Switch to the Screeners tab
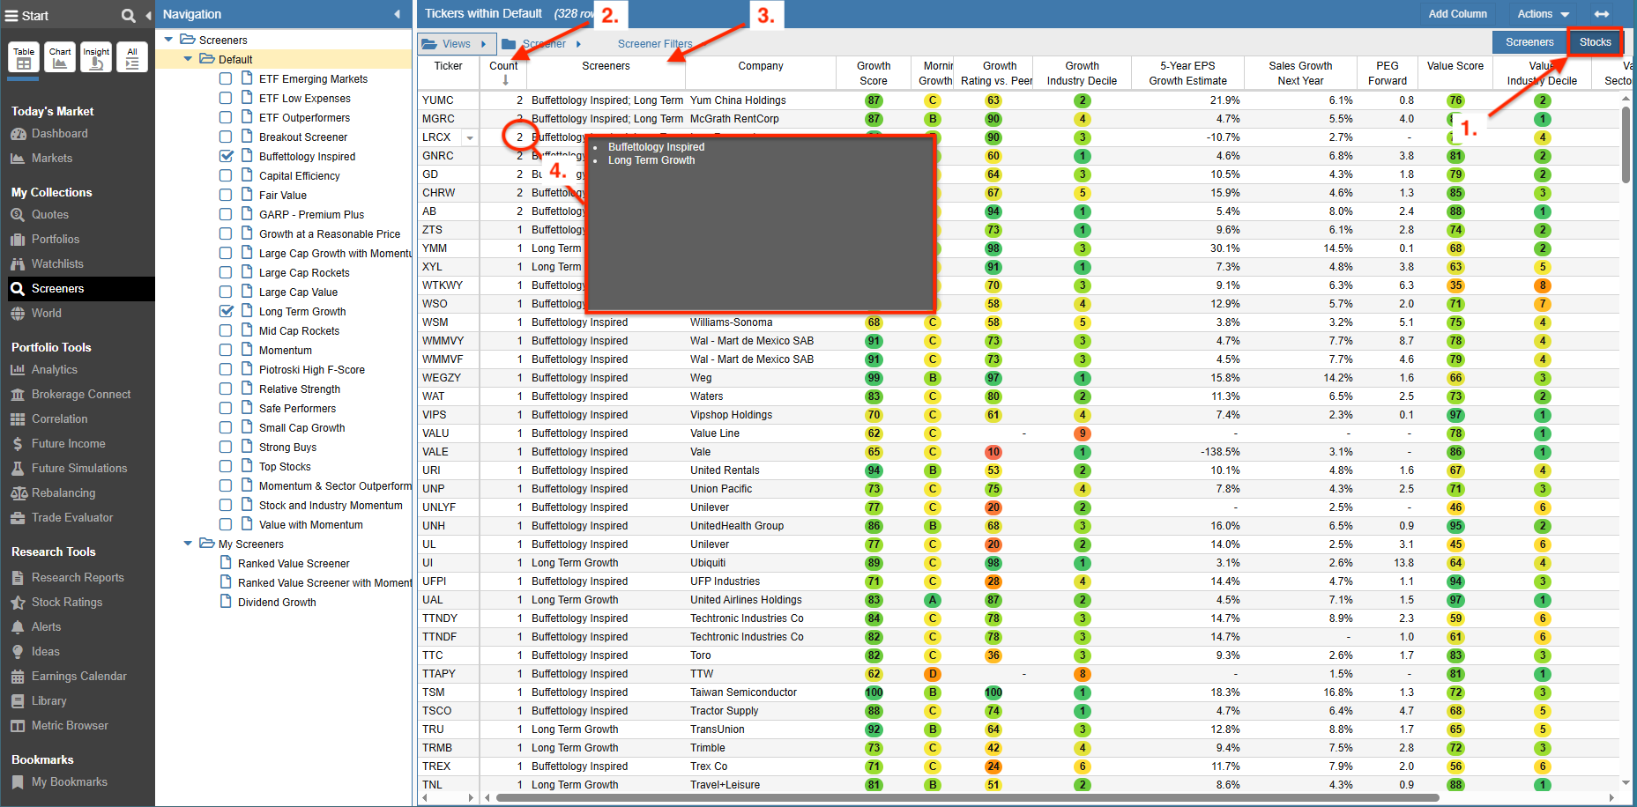 pos(1529,42)
